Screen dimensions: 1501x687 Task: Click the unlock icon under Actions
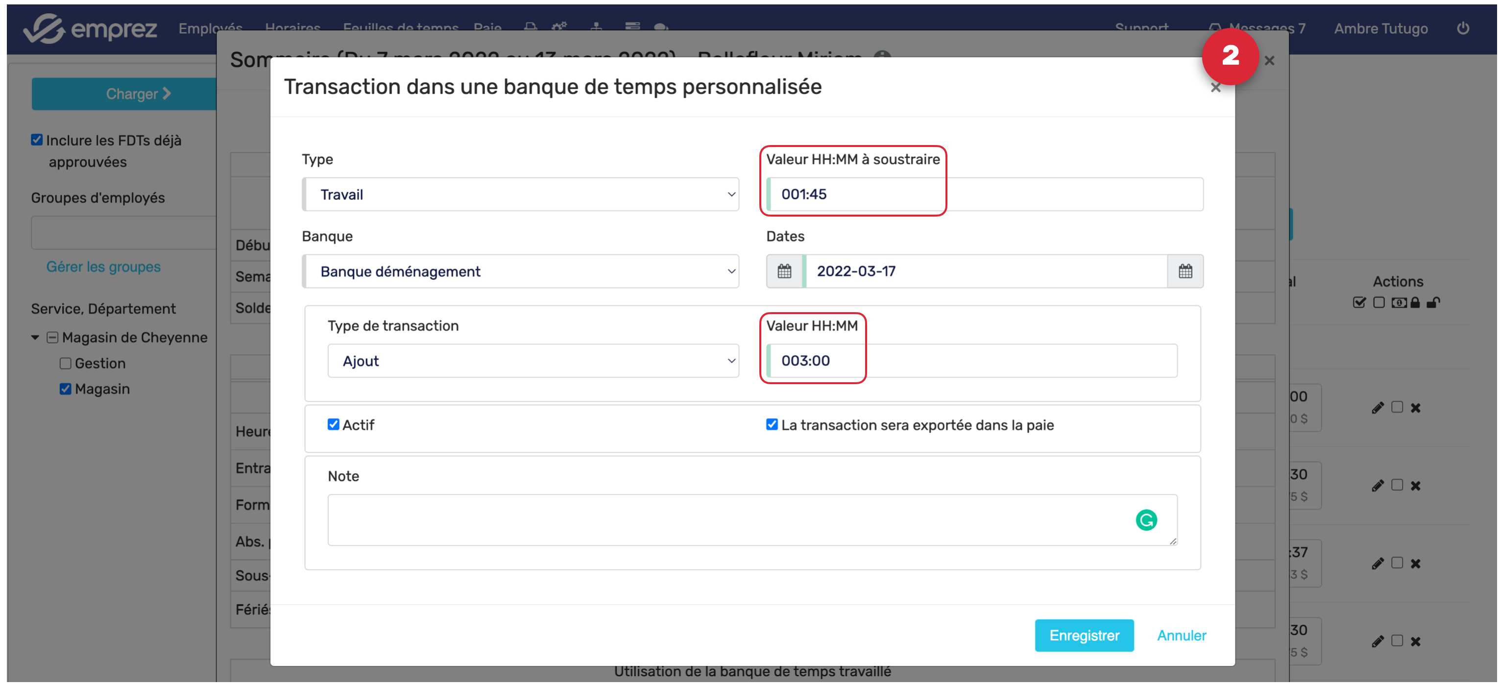coord(1433,302)
